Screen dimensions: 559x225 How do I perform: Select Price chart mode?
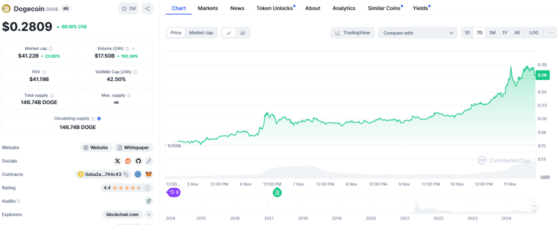(x=176, y=33)
